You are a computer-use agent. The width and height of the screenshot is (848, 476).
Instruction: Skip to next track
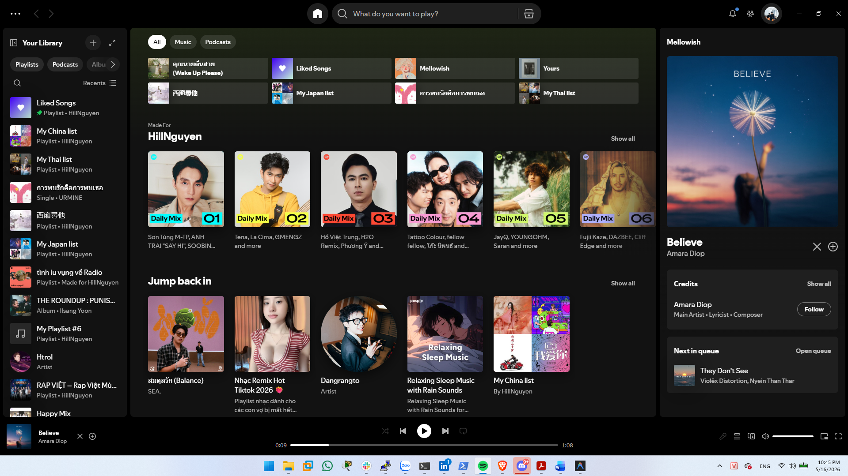445,431
